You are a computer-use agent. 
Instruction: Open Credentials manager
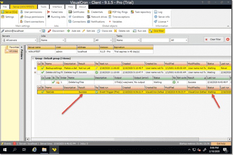click(x=95, y=12)
